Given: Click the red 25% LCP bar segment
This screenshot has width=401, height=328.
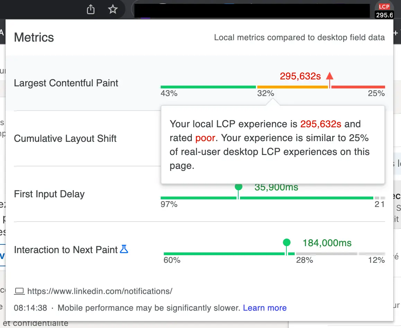Looking at the screenshot, I should 358,87.
